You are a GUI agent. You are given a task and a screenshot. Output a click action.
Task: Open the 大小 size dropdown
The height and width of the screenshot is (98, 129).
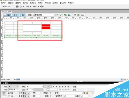point(30,90)
